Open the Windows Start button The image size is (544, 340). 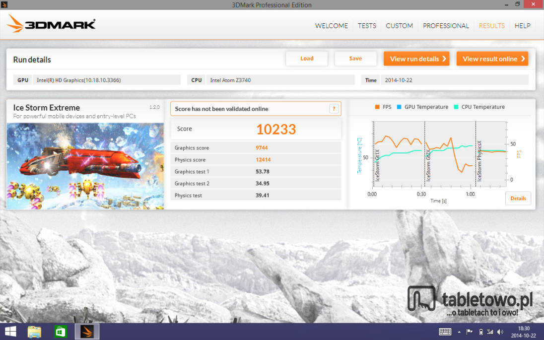(10, 332)
